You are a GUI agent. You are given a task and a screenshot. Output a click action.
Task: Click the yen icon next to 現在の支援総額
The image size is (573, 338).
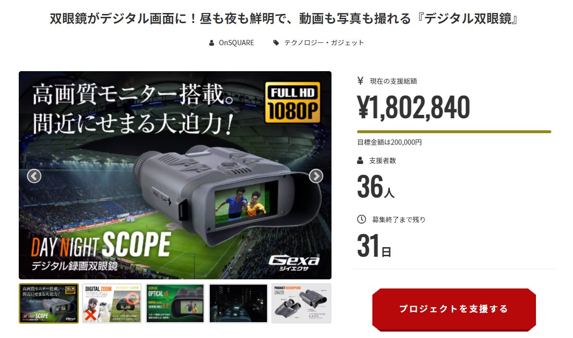click(x=360, y=81)
